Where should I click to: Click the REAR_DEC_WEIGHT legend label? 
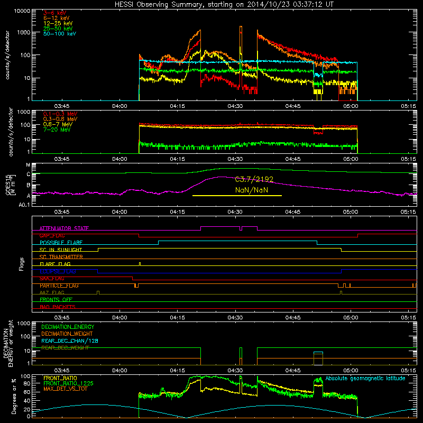coord(65,348)
